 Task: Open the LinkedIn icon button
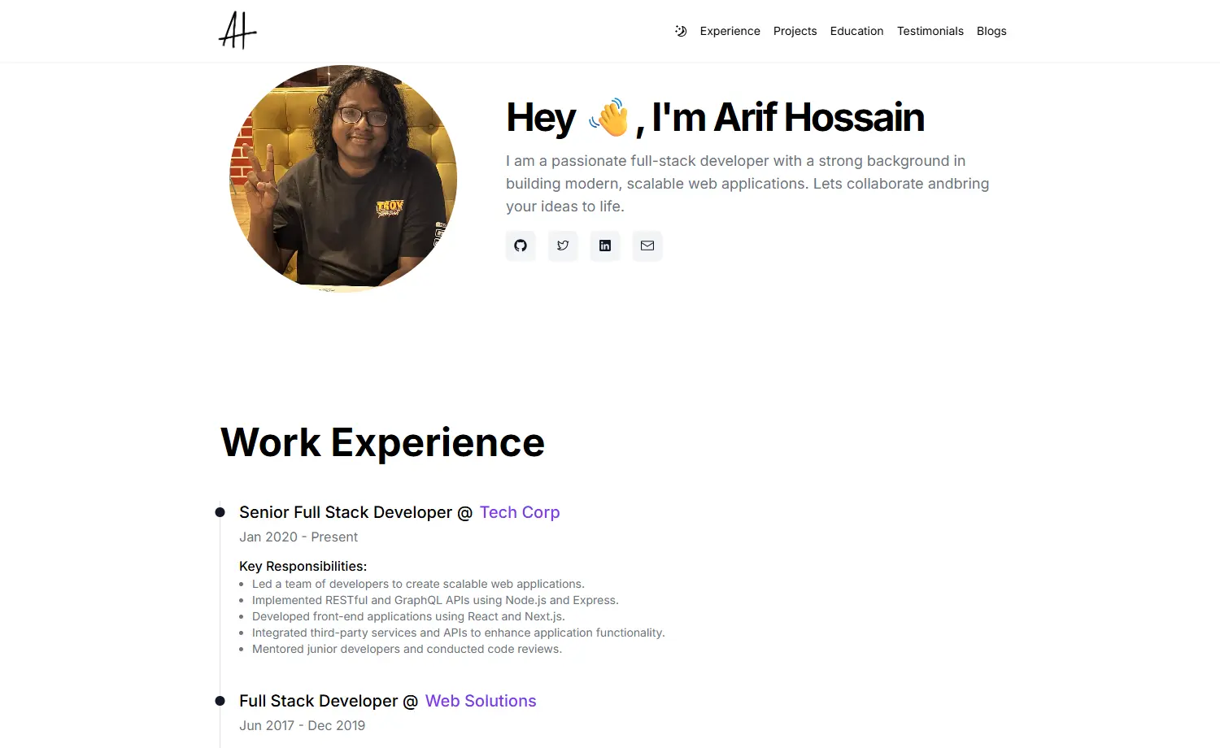coord(605,246)
